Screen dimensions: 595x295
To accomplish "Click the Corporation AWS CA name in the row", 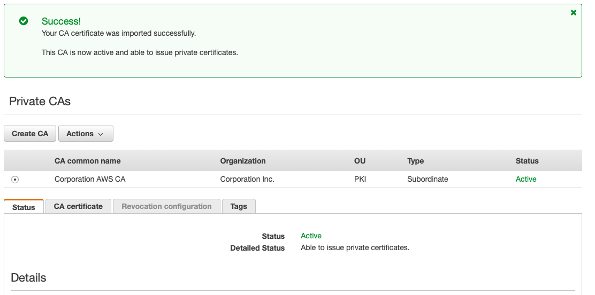I will click(x=90, y=179).
